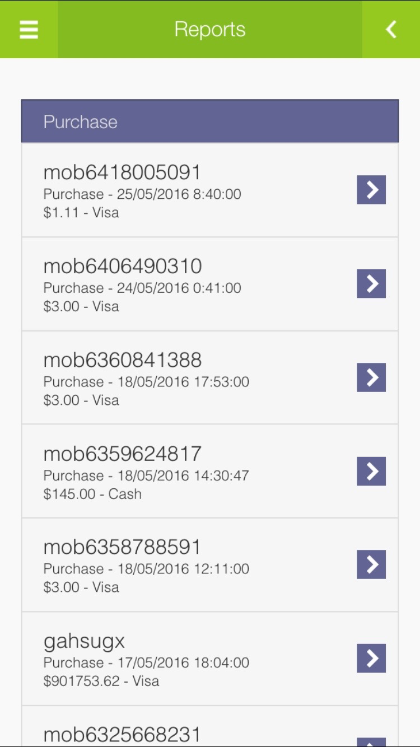The image size is (420, 747).
Task: Click the Purchase section header
Action: tap(210, 122)
